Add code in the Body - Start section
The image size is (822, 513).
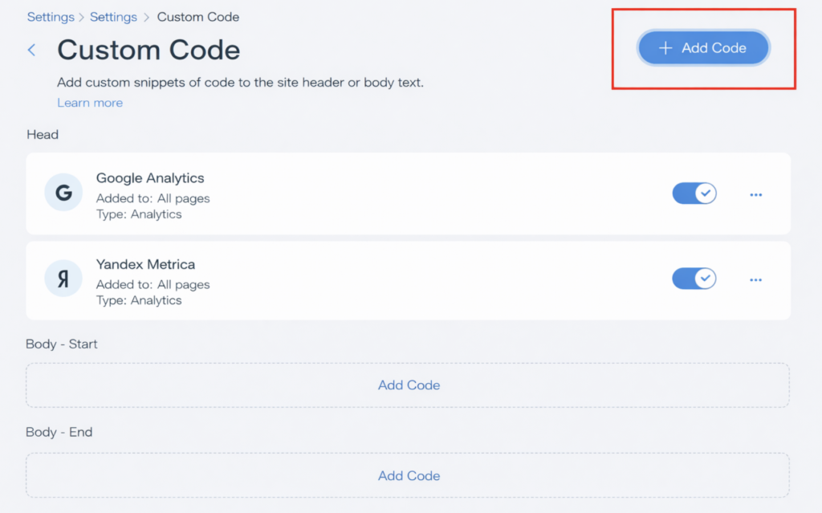[409, 385]
